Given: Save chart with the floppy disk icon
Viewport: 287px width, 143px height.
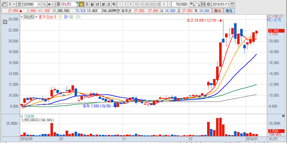Looking at the screenshot, I should (x=203, y=4).
